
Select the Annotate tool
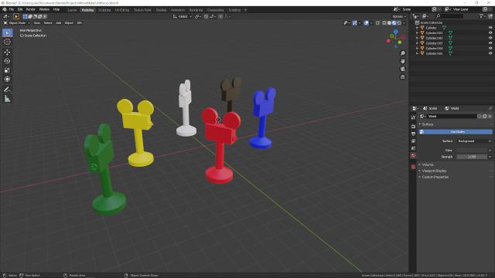pyautogui.click(x=7, y=90)
